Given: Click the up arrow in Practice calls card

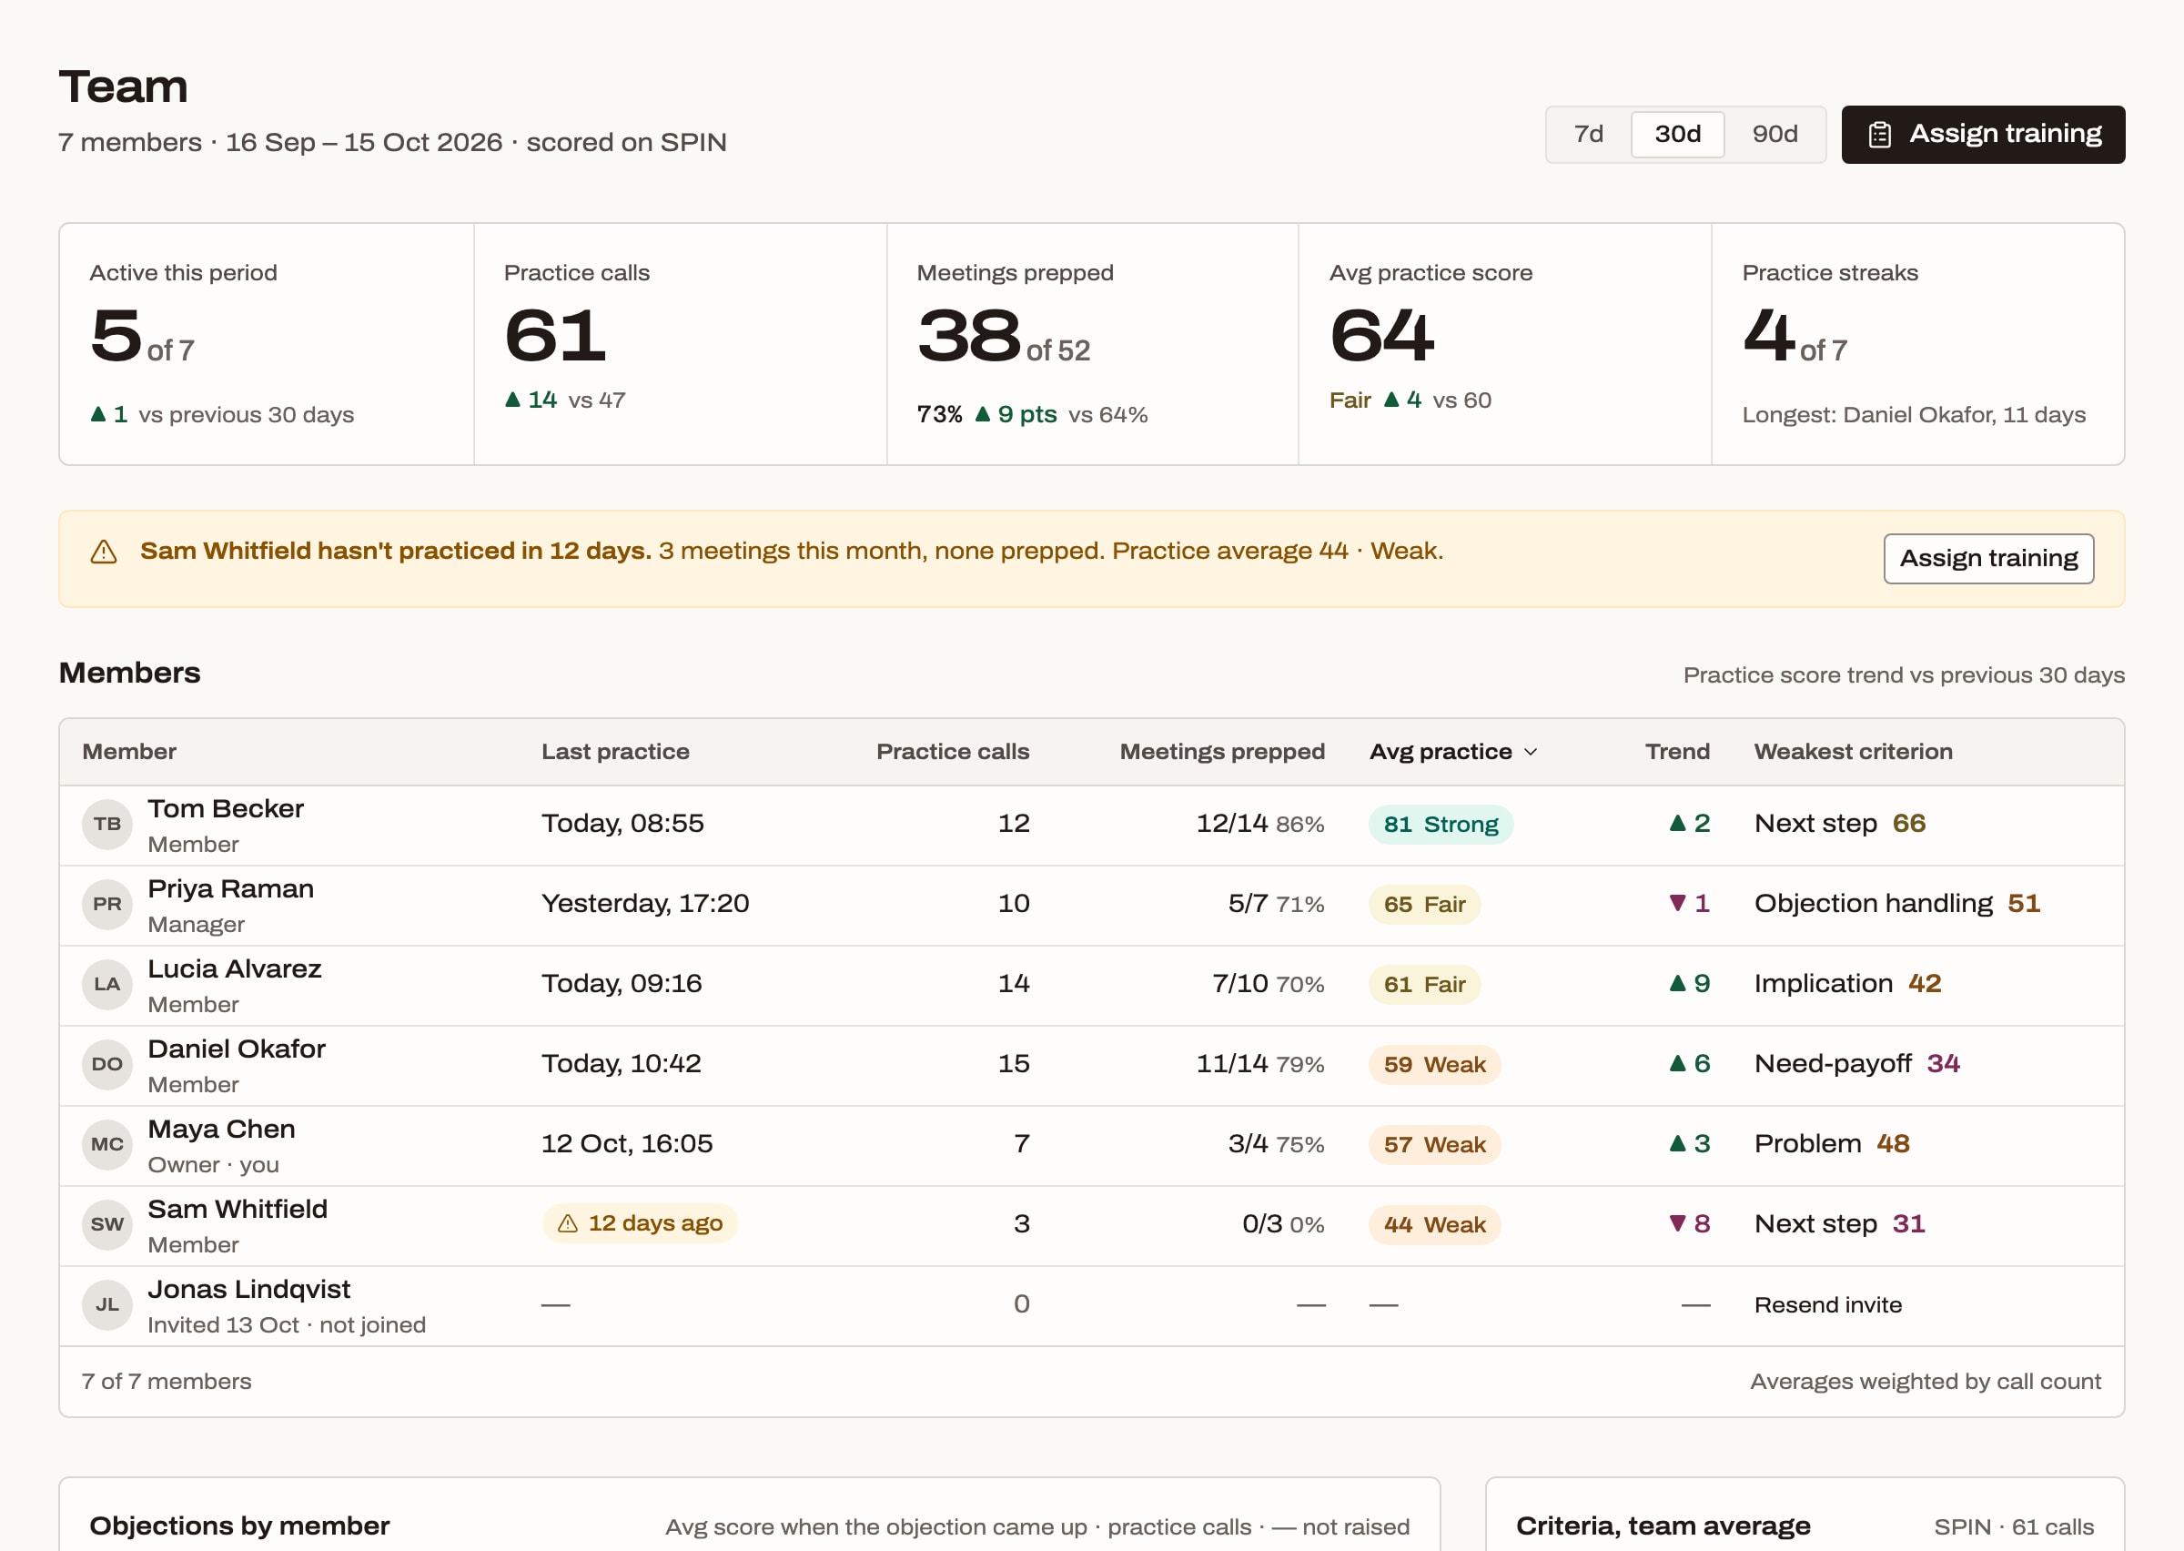Looking at the screenshot, I should click(512, 400).
